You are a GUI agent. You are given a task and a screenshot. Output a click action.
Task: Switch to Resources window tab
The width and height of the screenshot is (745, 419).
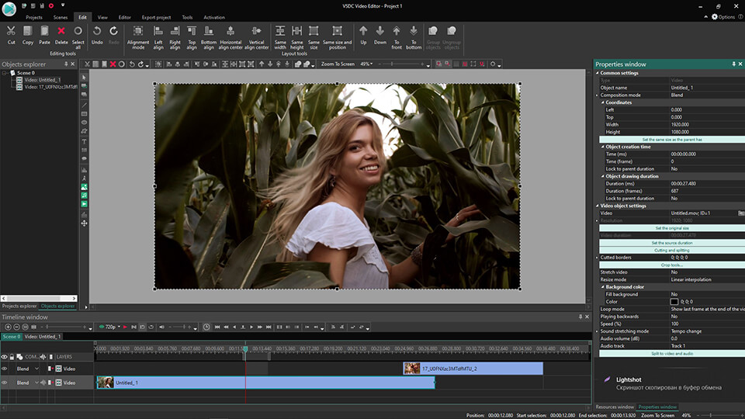615,407
